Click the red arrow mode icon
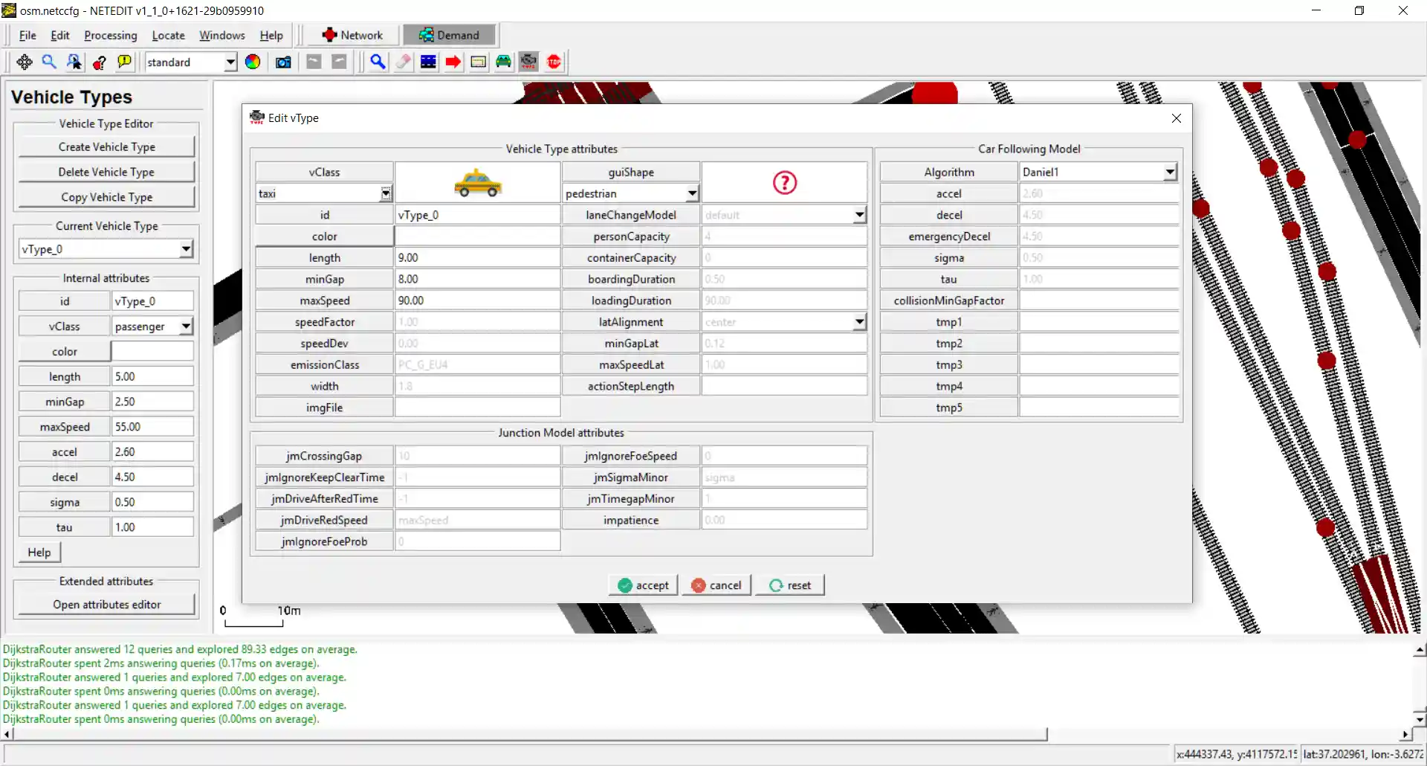Image resolution: width=1427 pixels, height=766 pixels. pos(453,62)
